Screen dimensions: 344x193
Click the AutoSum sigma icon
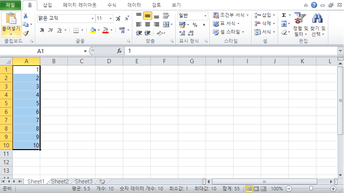pyautogui.click(x=284, y=15)
